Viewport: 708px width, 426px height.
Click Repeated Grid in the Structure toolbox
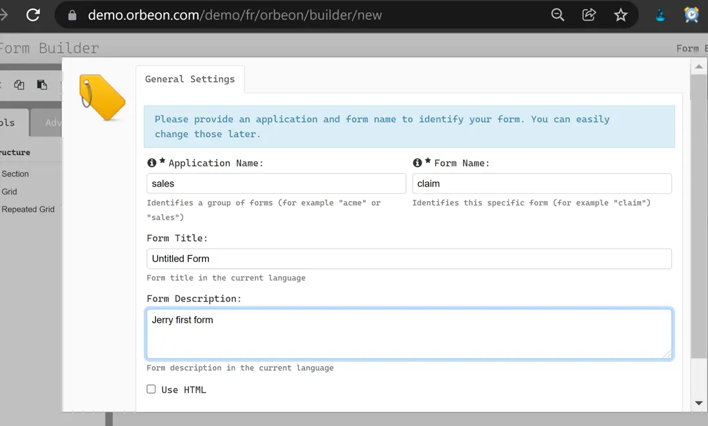point(28,209)
